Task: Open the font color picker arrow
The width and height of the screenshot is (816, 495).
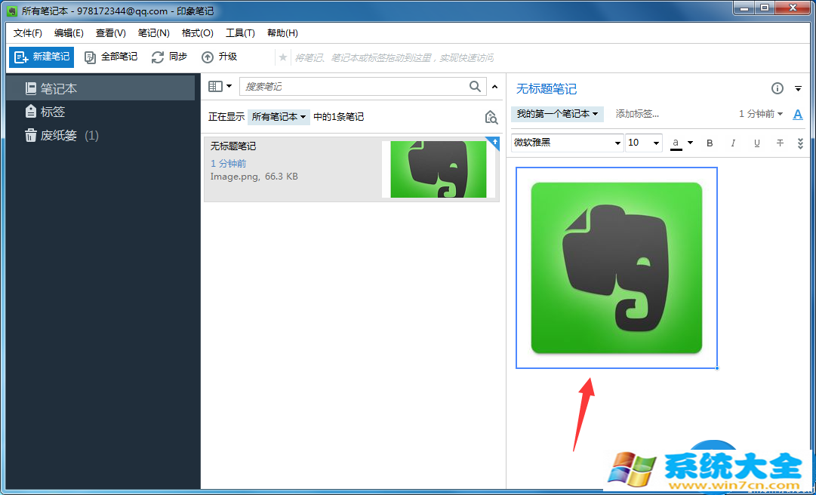Action: (x=690, y=143)
